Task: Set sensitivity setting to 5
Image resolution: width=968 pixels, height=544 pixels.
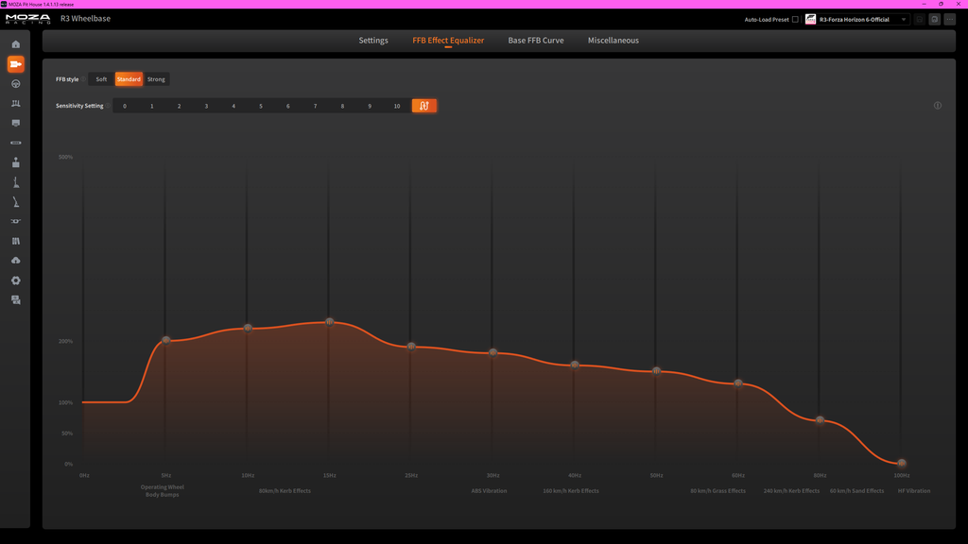Action: 261,106
